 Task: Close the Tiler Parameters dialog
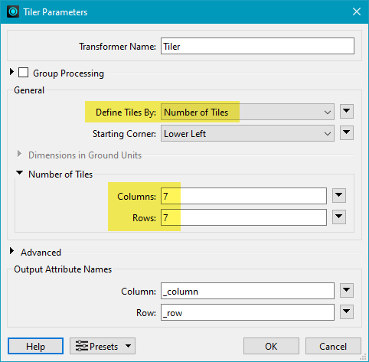pos(357,11)
